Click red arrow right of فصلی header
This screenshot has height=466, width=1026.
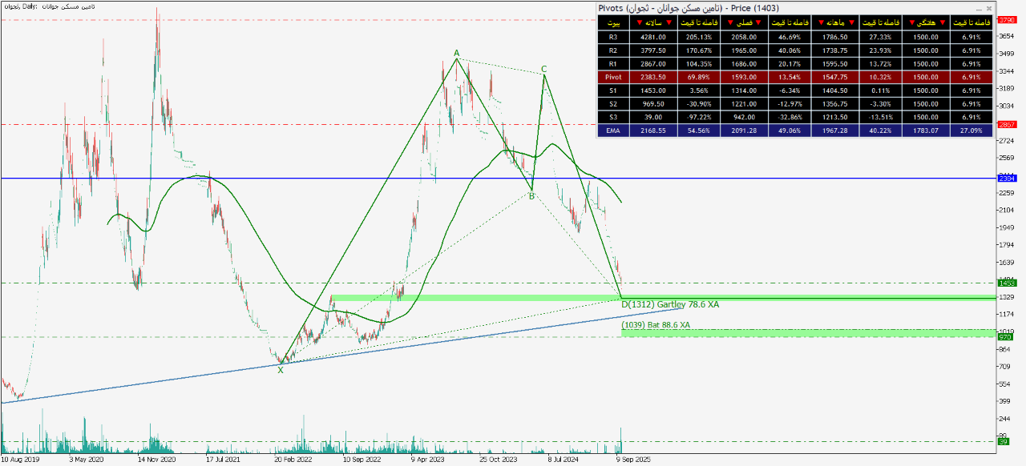tap(759, 22)
